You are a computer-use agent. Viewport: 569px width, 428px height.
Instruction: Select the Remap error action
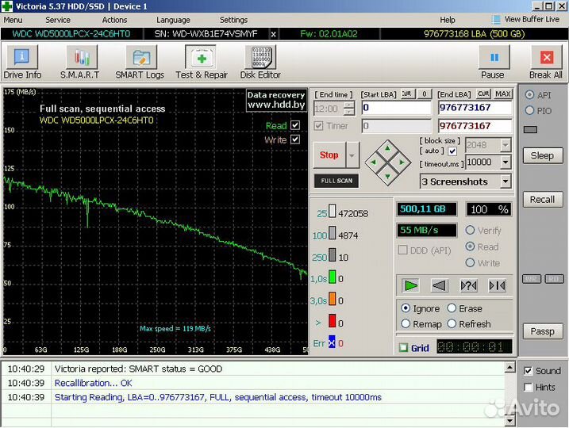tap(406, 323)
